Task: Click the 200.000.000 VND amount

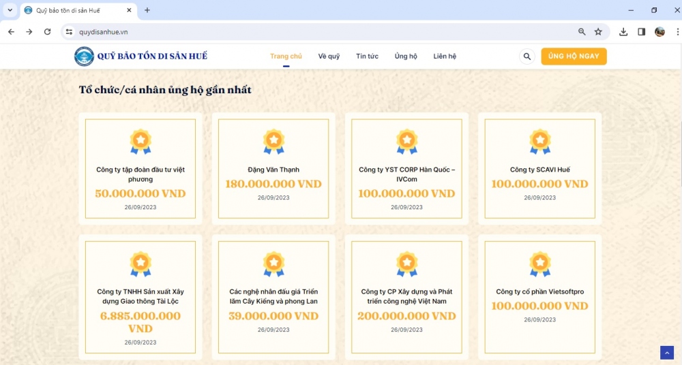Action: click(x=406, y=316)
